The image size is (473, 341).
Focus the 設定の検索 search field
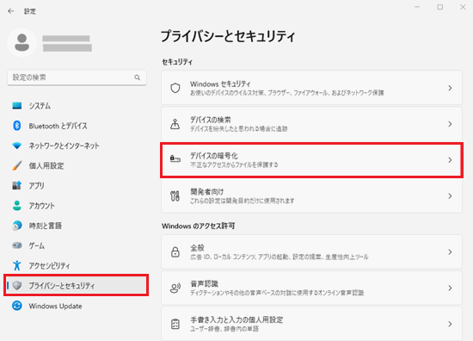[77, 77]
